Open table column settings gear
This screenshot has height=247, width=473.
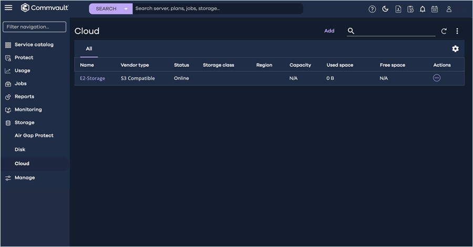click(x=455, y=49)
